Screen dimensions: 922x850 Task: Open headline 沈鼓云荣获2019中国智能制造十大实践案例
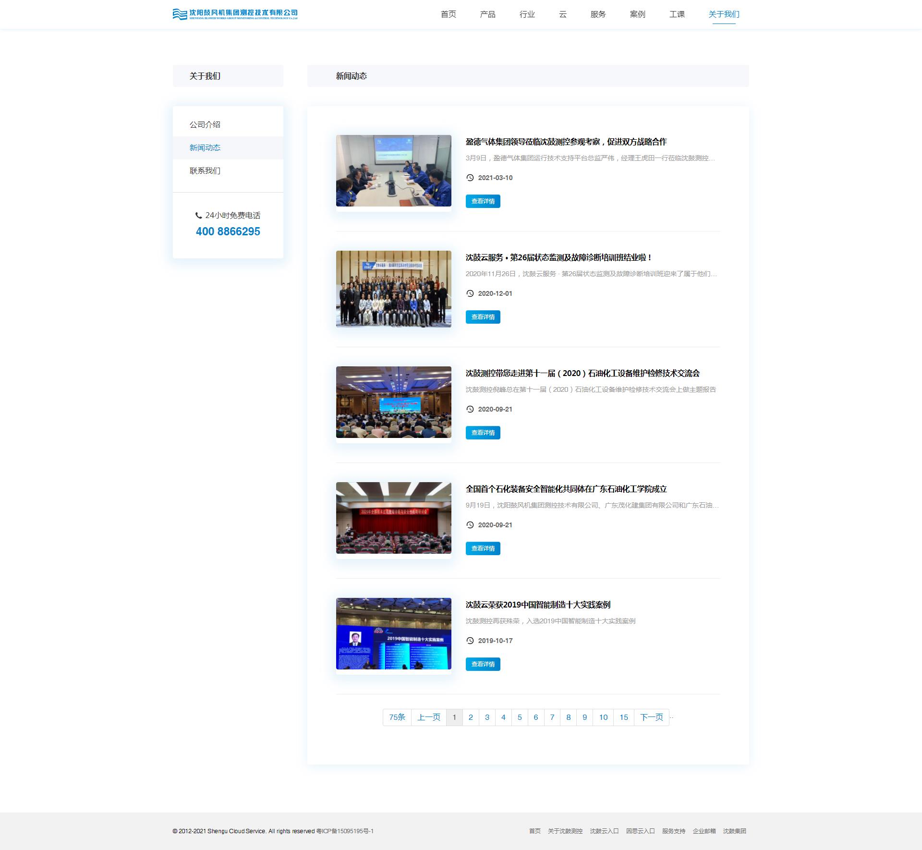[538, 605]
